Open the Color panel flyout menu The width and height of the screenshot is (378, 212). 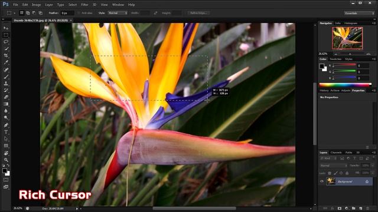(374, 59)
